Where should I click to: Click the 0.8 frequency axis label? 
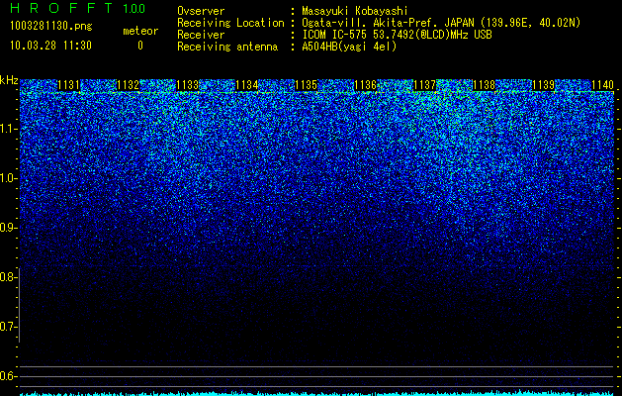click(9, 277)
